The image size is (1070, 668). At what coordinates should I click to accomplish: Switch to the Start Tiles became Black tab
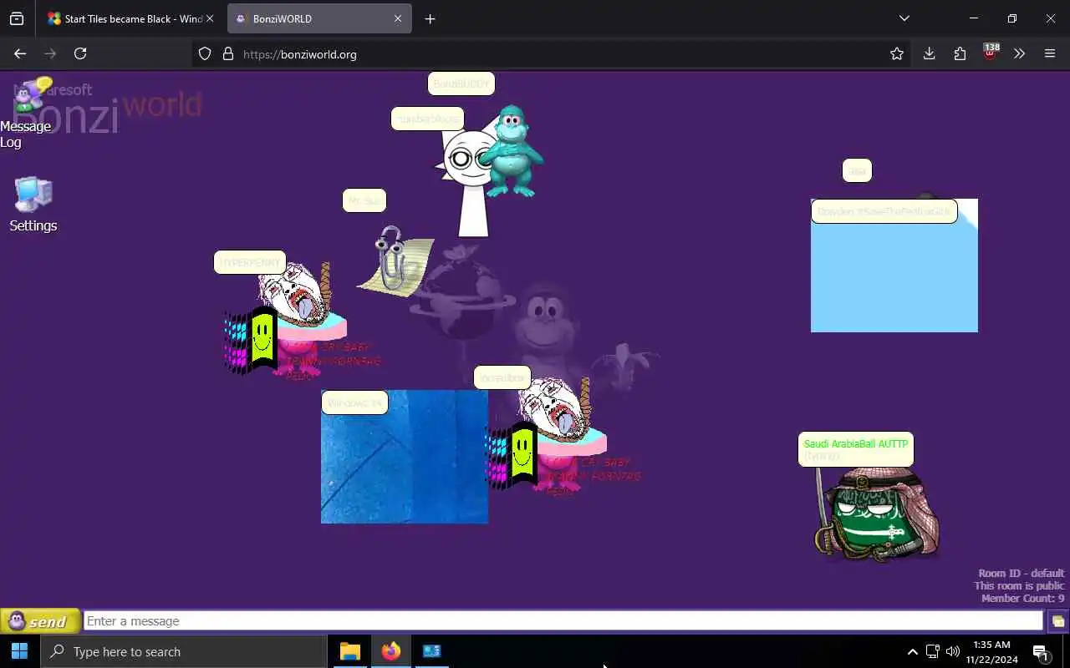125,18
